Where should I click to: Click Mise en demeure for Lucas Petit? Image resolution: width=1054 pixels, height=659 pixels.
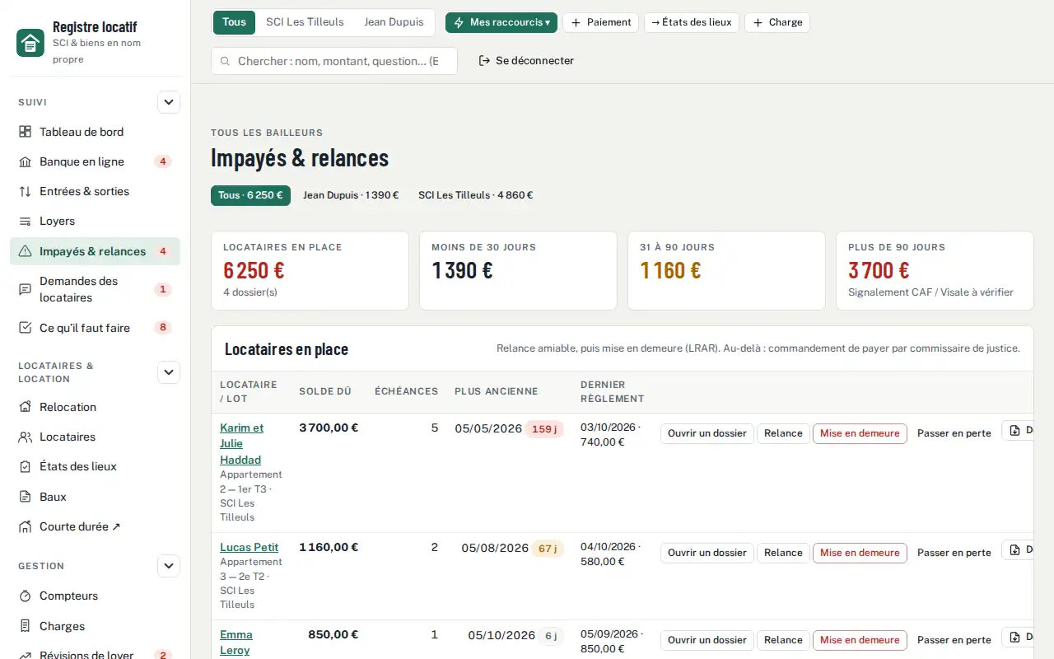point(860,553)
